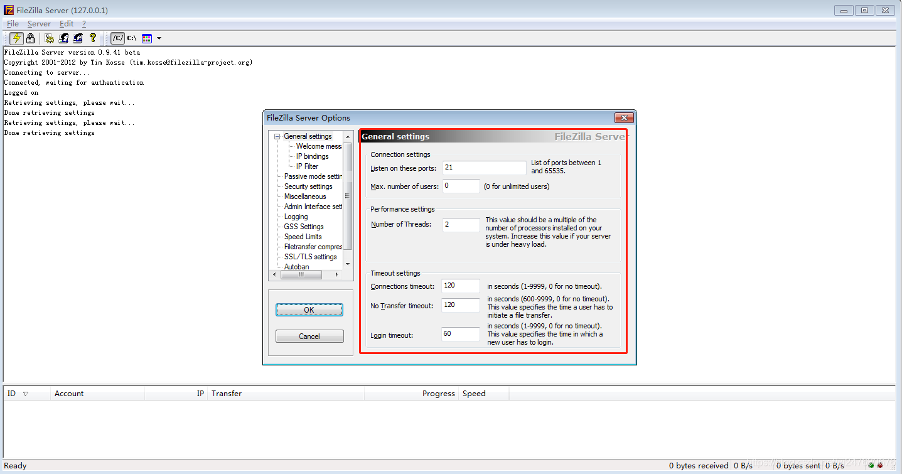Click the No Transfer timeout field
This screenshot has width=902, height=474.
pos(461,305)
